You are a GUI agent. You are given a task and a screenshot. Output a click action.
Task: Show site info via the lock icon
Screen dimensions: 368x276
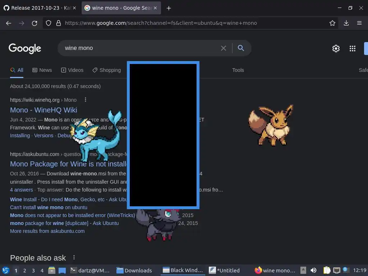tap(59, 23)
